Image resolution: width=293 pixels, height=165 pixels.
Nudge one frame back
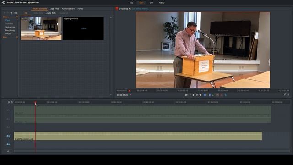(190, 95)
